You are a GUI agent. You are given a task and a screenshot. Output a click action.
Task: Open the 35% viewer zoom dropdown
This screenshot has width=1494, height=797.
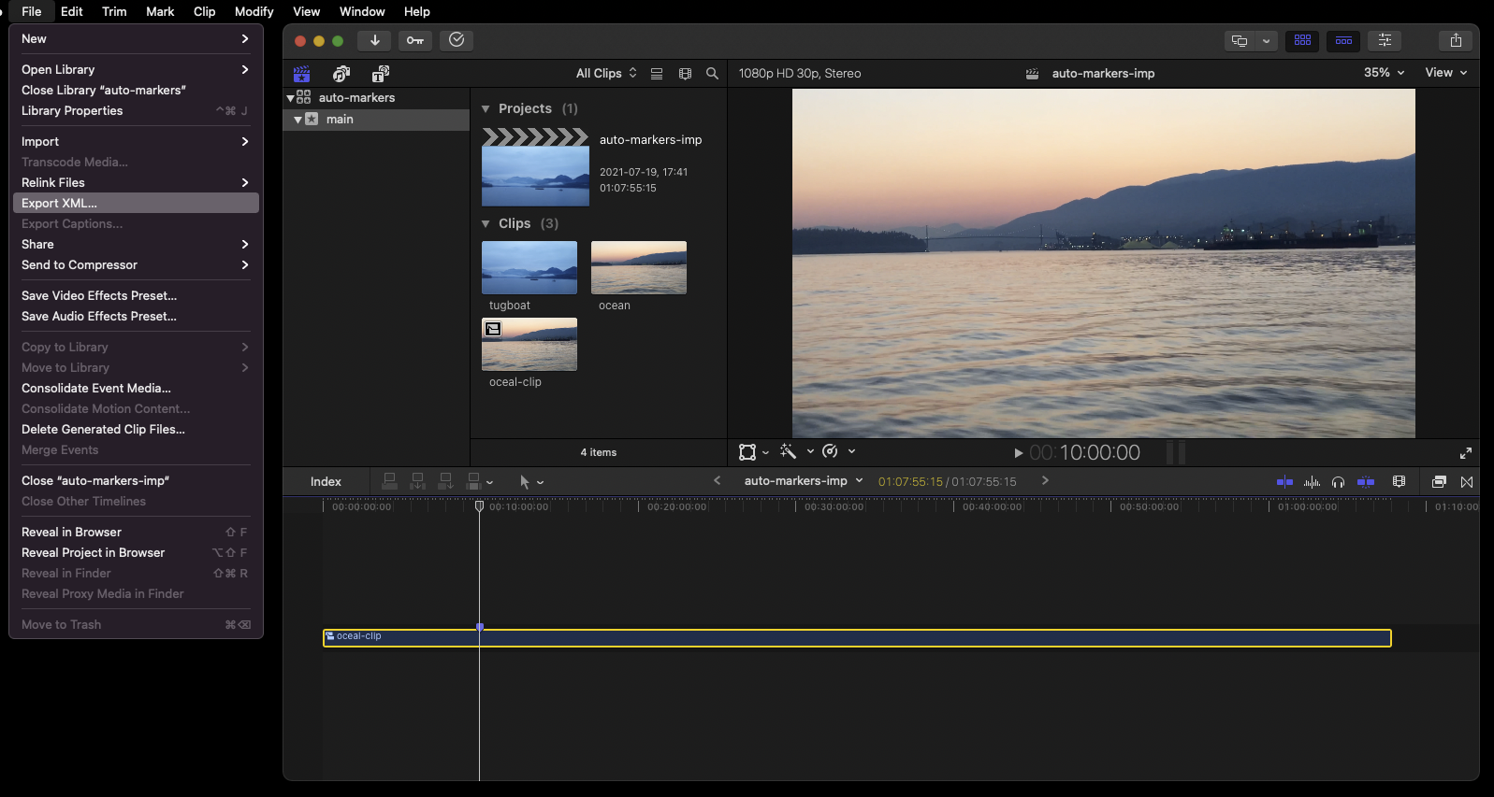1384,73
